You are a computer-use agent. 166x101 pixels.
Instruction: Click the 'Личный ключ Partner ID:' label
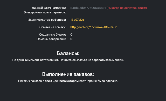[49, 8]
